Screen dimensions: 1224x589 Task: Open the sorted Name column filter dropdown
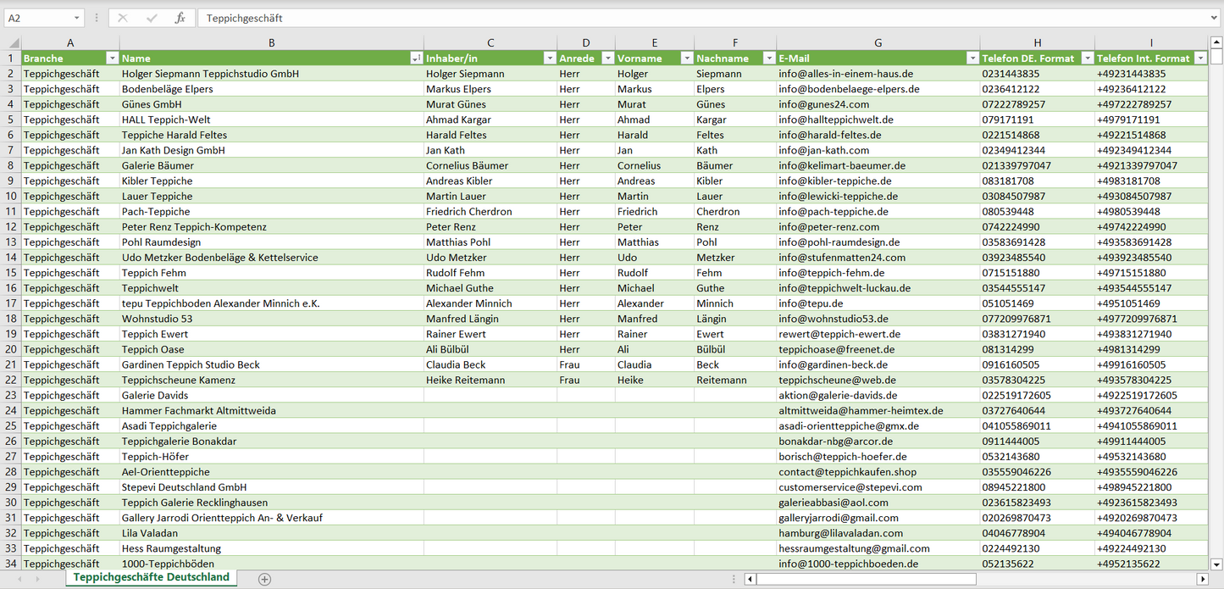click(x=416, y=58)
